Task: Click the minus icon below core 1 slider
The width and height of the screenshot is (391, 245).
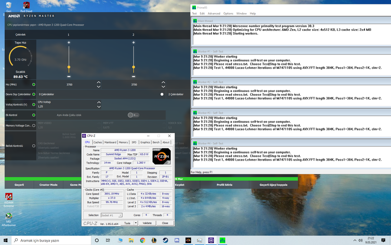Action: (x=69, y=77)
